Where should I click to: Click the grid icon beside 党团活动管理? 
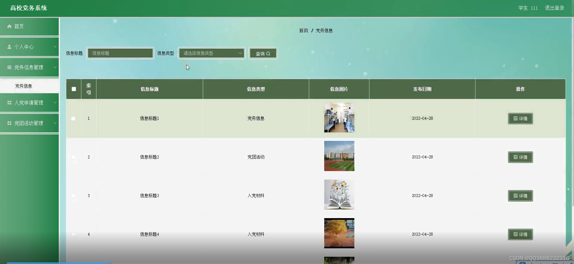point(9,123)
